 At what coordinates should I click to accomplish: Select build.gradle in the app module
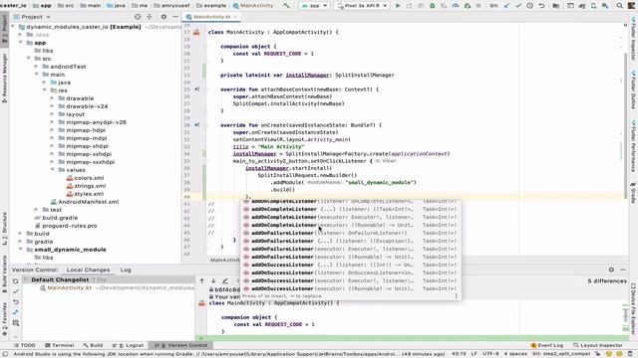tap(56, 218)
